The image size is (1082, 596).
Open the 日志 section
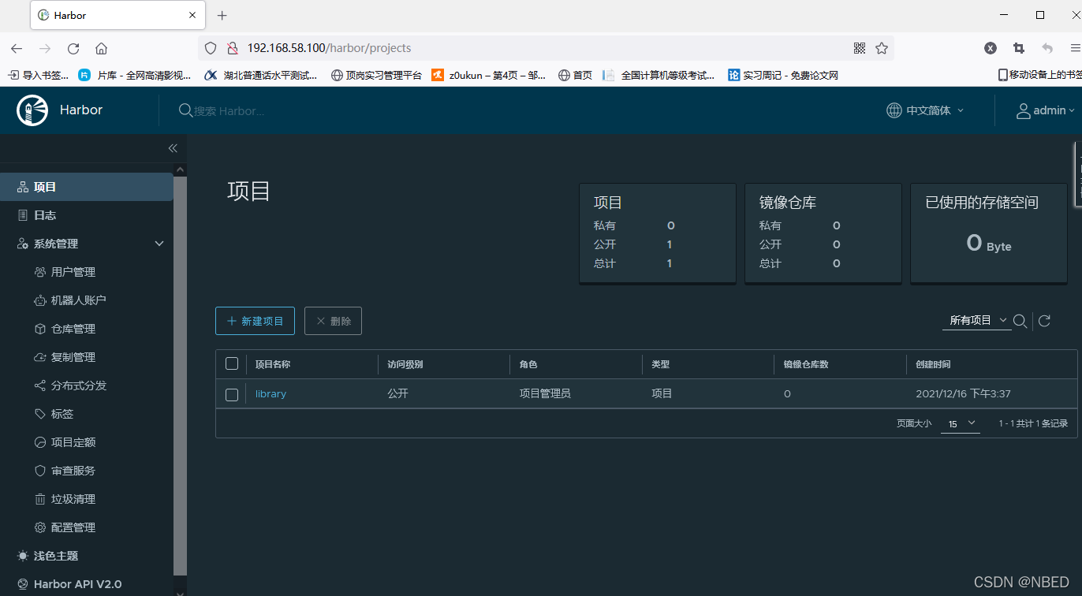click(43, 214)
